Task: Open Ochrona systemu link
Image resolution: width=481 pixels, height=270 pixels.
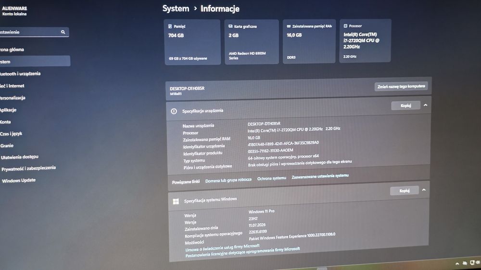Action: tap(271, 178)
